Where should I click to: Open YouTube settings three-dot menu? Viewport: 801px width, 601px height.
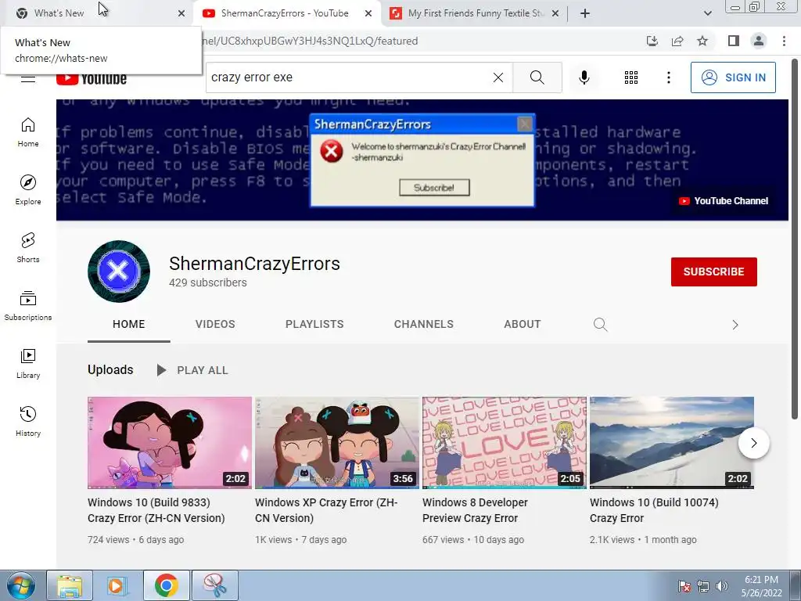(x=668, y=77)
